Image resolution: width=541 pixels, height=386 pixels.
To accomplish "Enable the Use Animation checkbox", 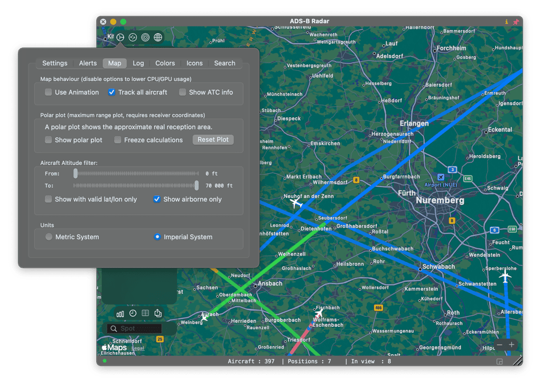I will 48,92.
